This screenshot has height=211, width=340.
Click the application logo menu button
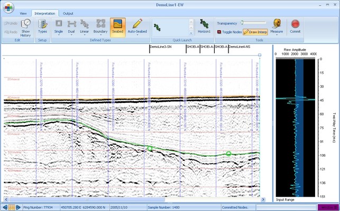[x=8, y=8]
